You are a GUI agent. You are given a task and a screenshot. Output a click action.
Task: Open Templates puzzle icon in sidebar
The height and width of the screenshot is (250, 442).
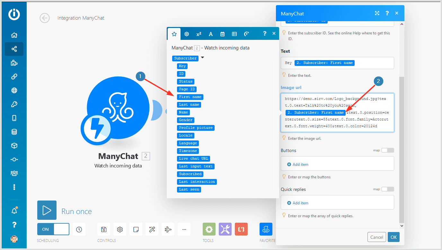14,63
